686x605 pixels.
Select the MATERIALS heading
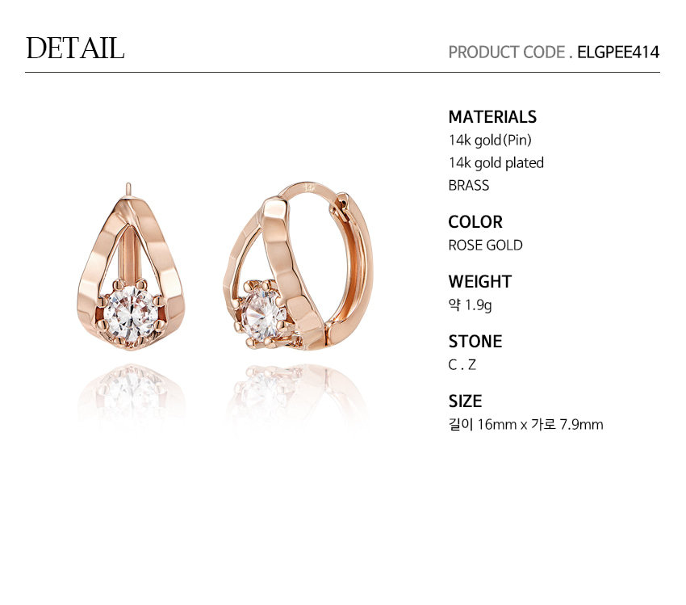point(492,117)
